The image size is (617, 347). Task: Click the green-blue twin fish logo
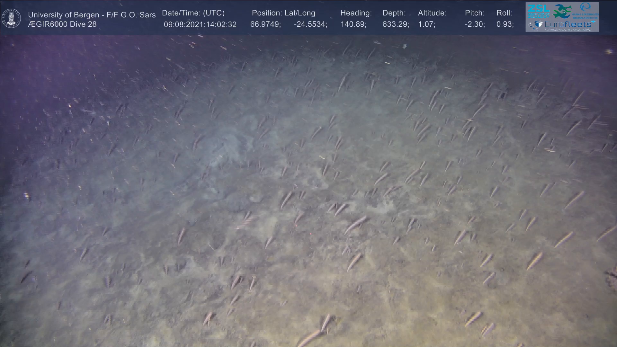click(562, 11)
